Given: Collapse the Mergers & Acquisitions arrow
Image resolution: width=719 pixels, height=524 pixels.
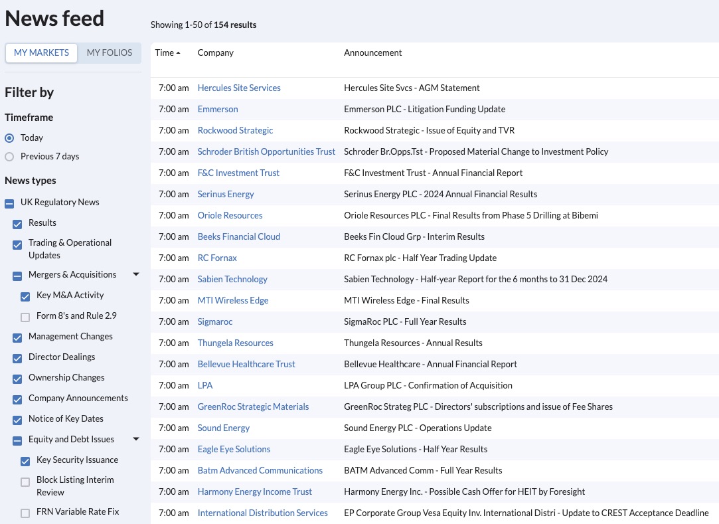Looking at the screenshot, I should 135,274.
